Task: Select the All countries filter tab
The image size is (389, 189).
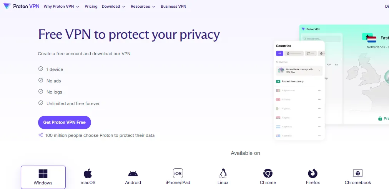Action: pos(279,53)
